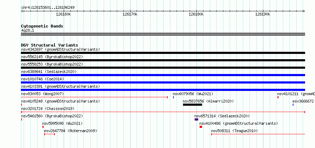Screen dimensions: 315x148
Task: Open the nsv6389641 Sedlazeck2020 label
Action: point(49,72)
